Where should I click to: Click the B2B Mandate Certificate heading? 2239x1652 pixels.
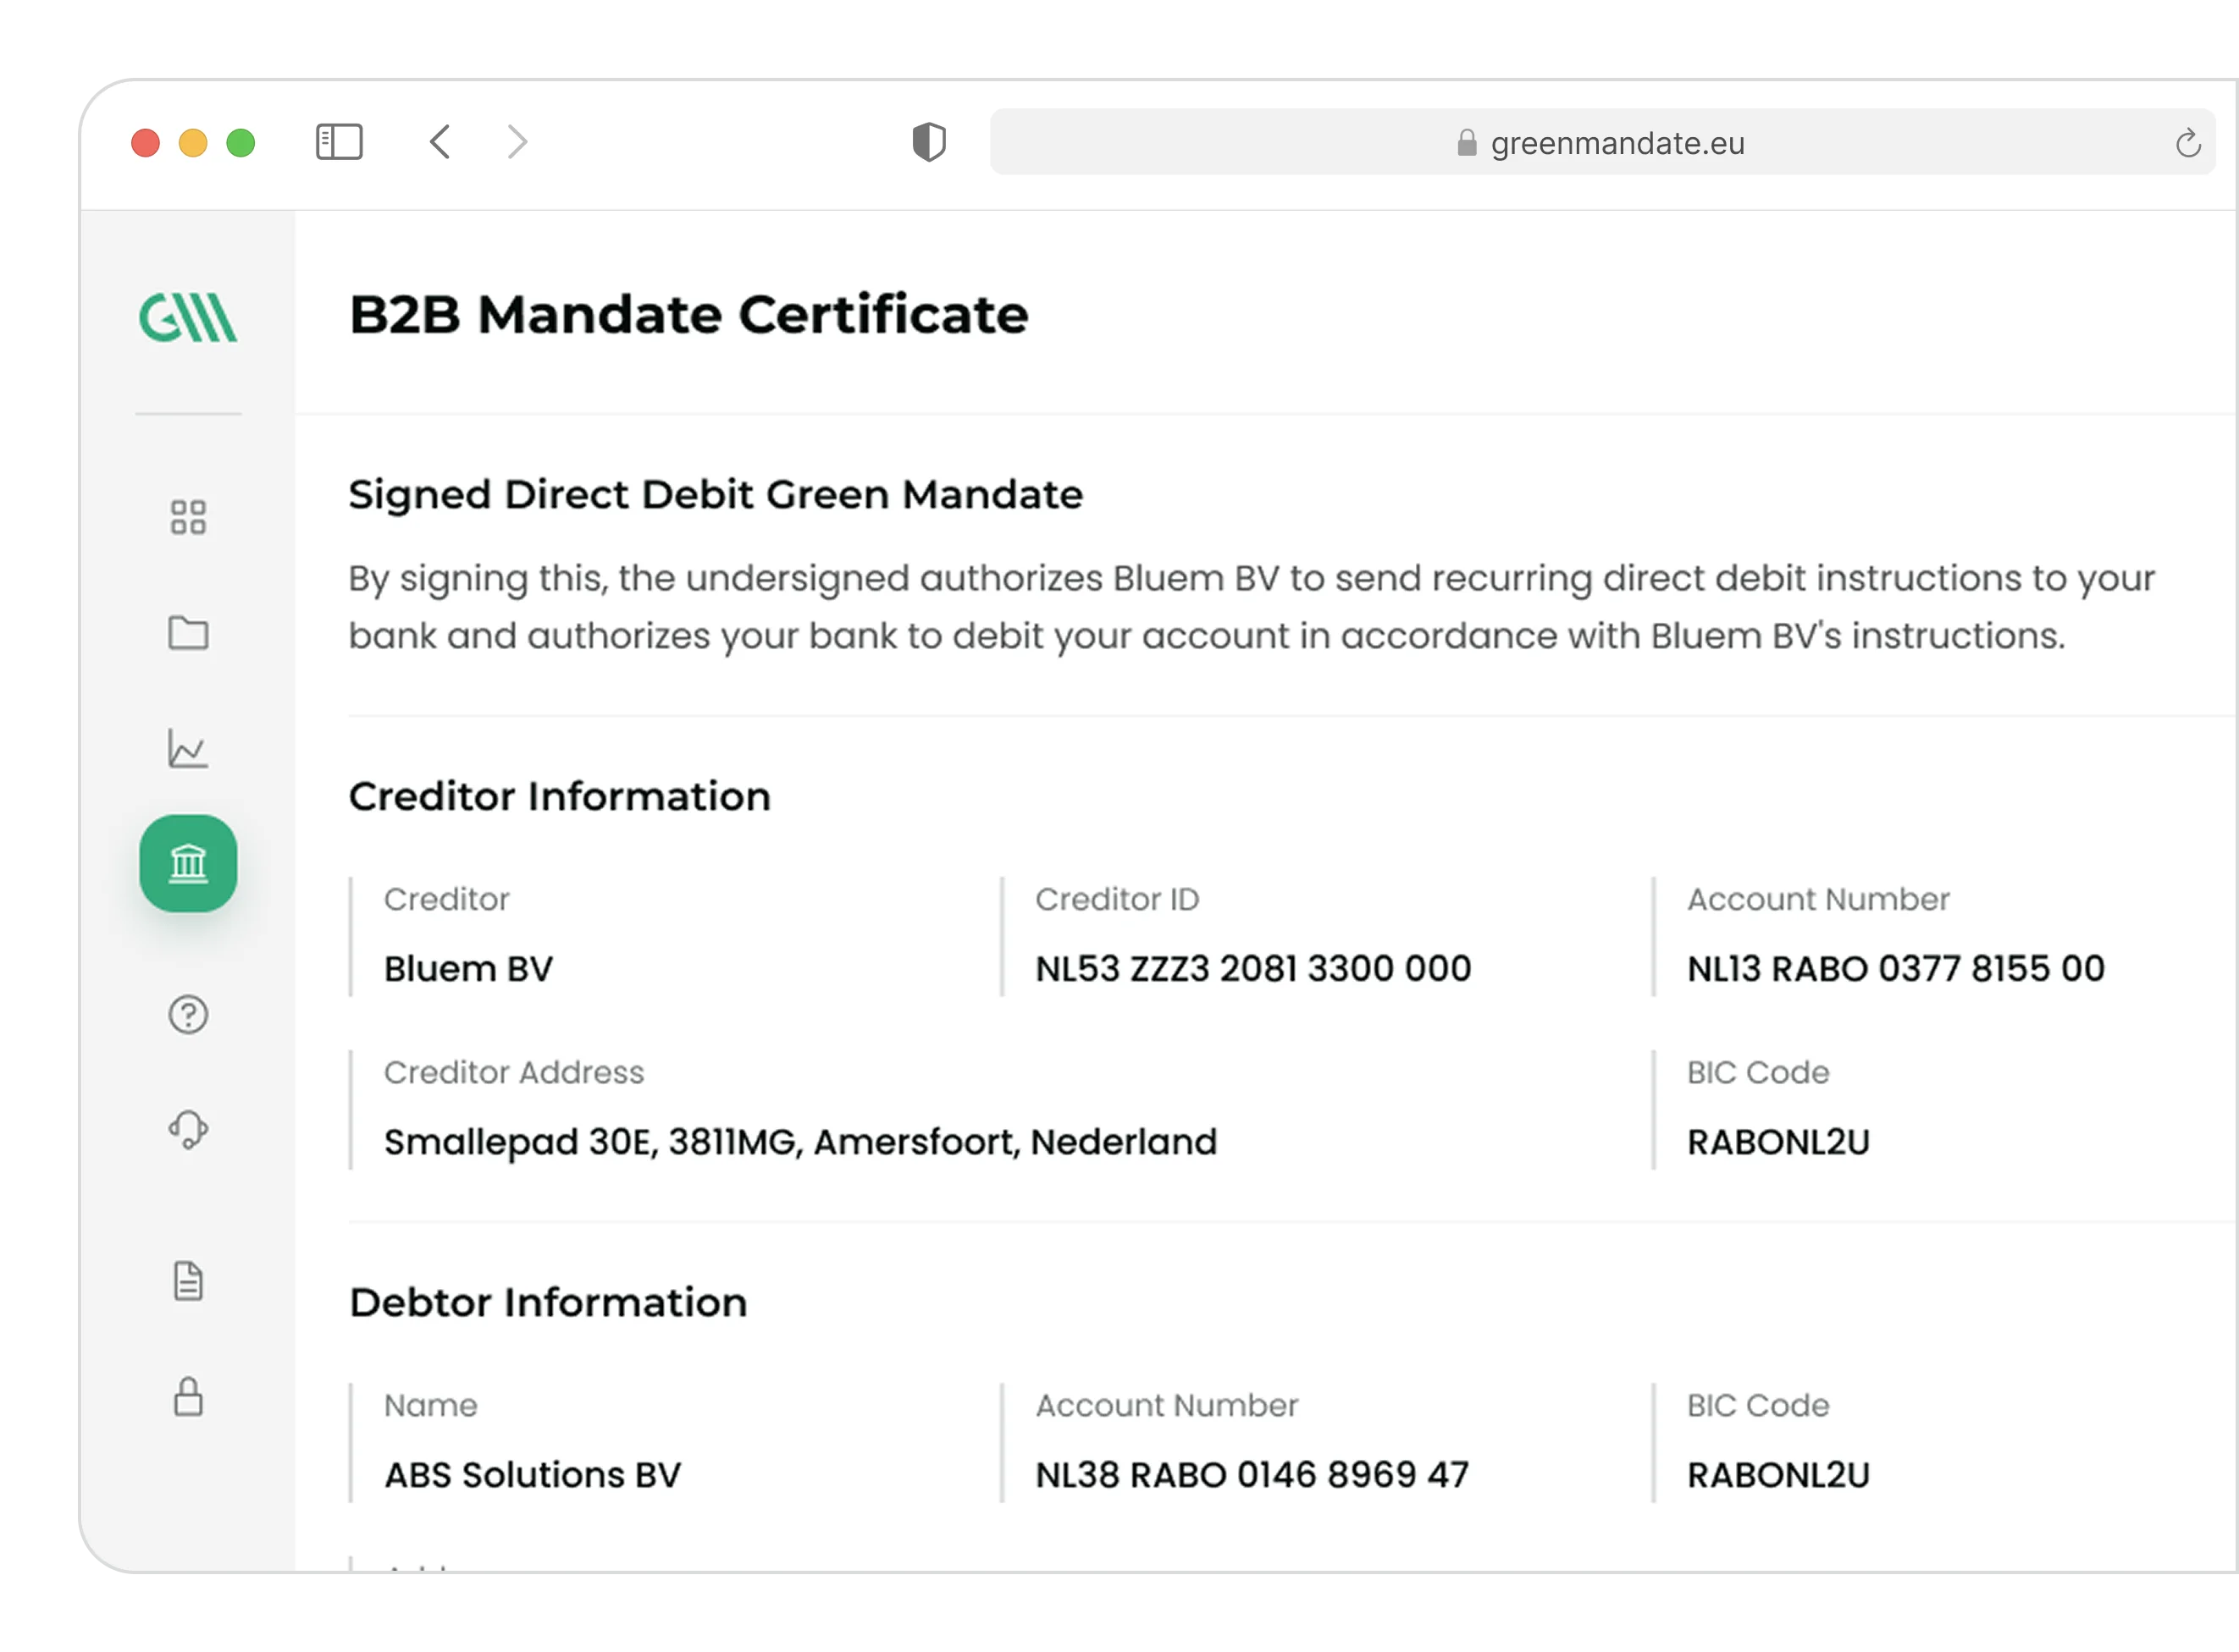point(688,314)
